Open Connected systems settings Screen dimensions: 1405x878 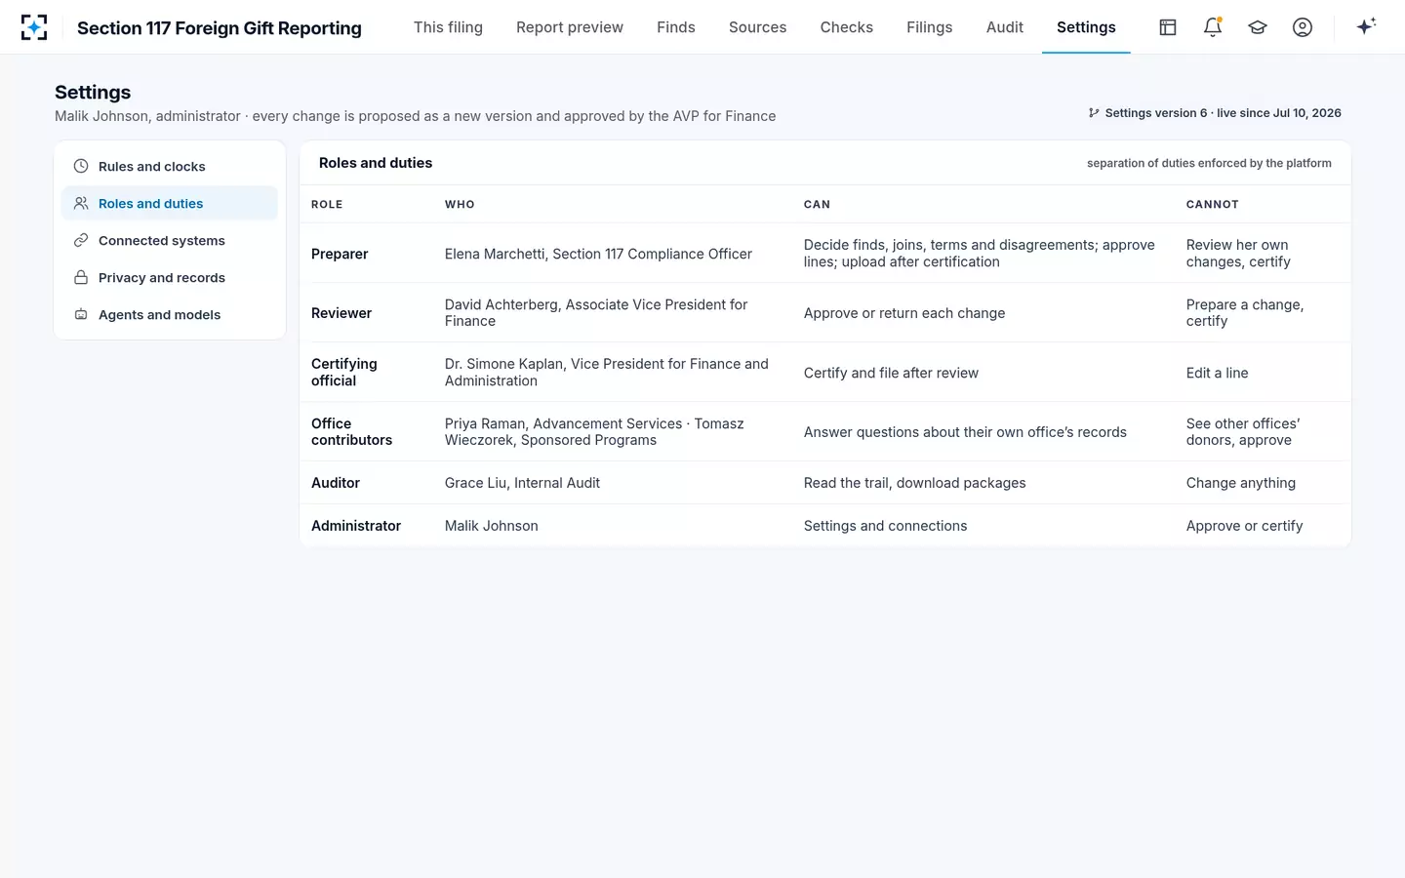(x=170, y=241)
